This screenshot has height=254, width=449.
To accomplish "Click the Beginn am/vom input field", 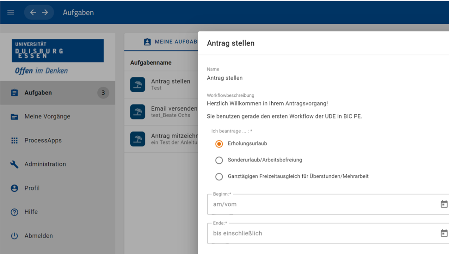I will [x=318, y=204].
